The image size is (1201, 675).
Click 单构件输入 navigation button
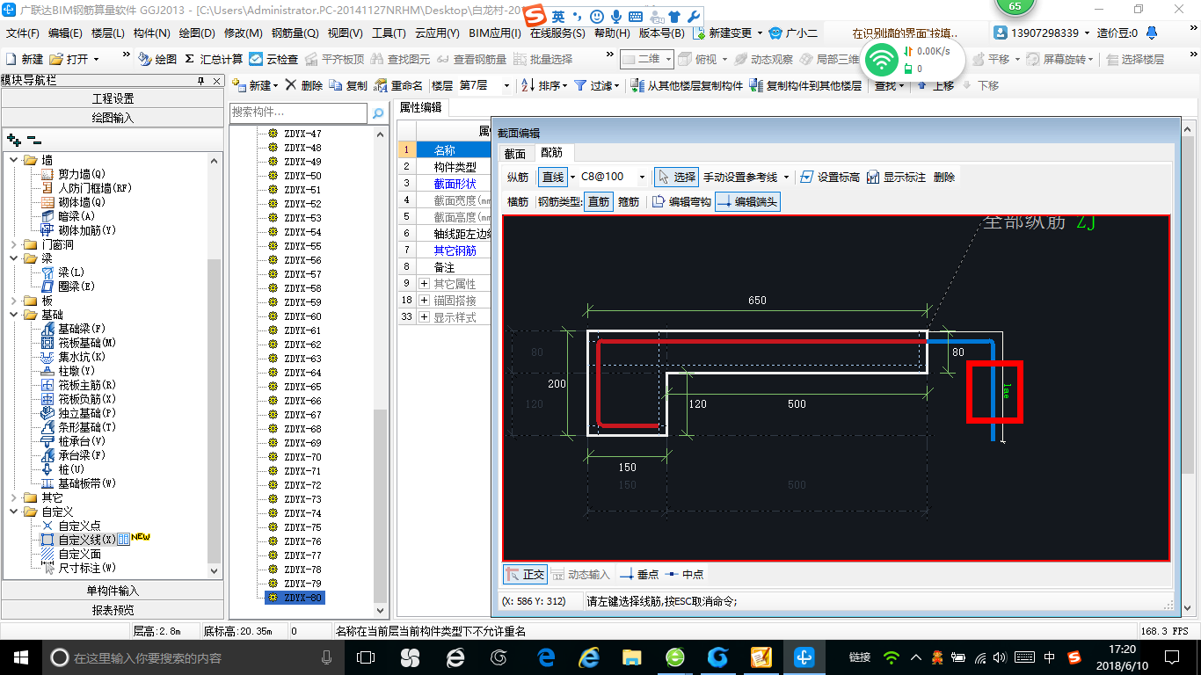tap(113, 591)
